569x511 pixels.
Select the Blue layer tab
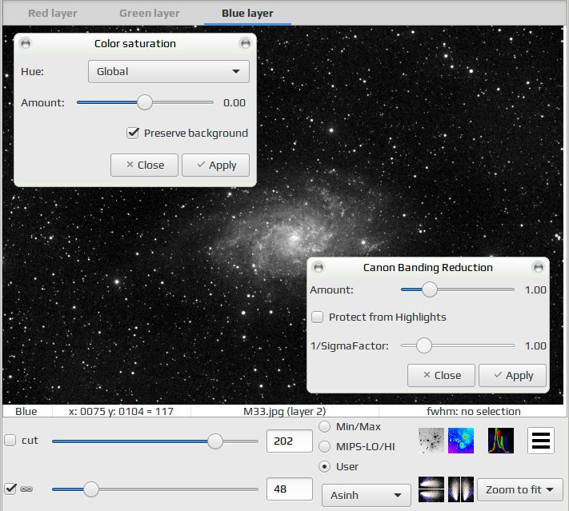247,14
